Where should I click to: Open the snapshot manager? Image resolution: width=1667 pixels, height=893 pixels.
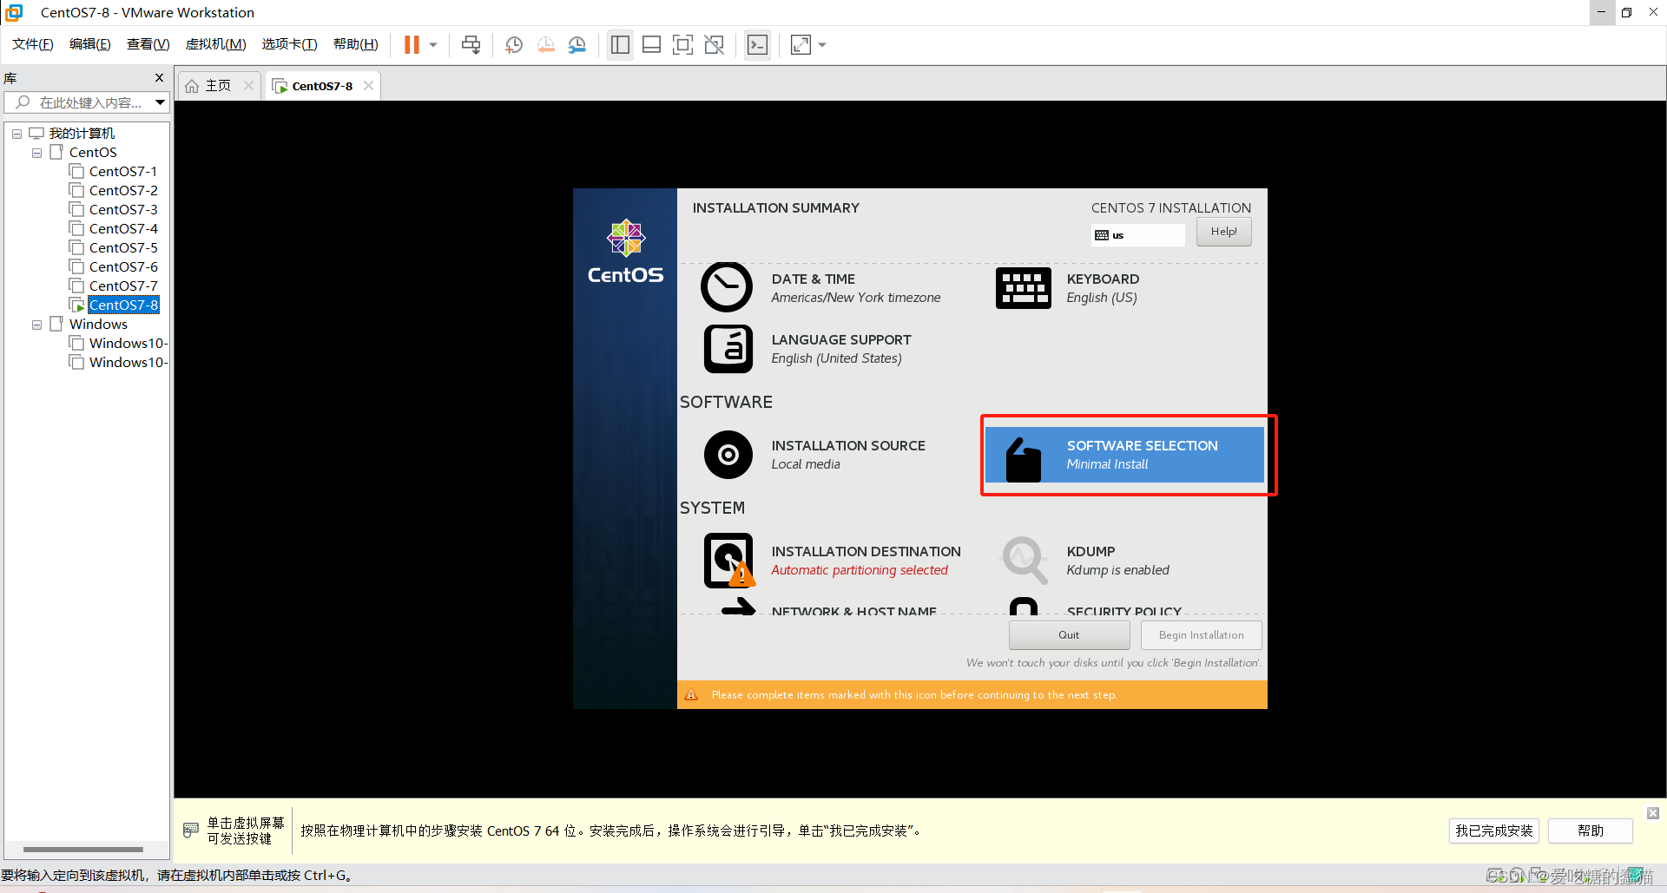pos(577,45)
